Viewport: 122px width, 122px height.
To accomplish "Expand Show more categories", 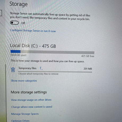I will click(24, 81).
